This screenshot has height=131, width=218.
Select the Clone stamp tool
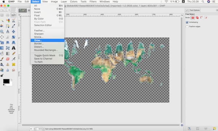(8, 64)
